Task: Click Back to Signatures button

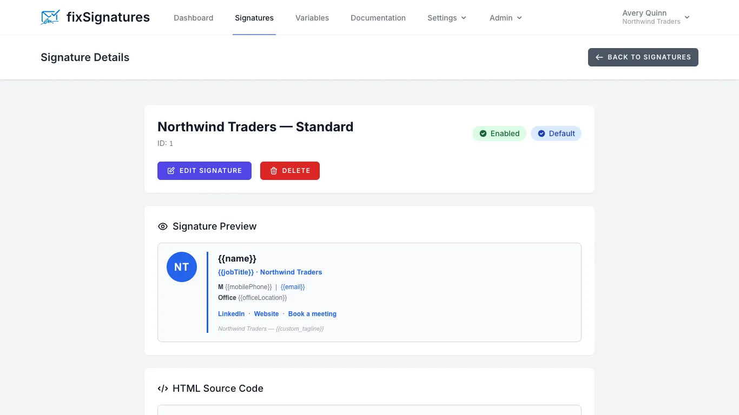Action: point(643,57)
